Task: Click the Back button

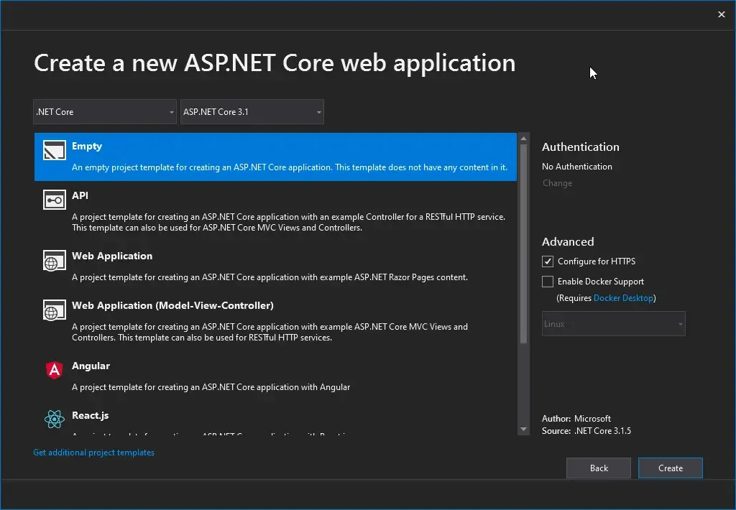Action: [598, 468]
